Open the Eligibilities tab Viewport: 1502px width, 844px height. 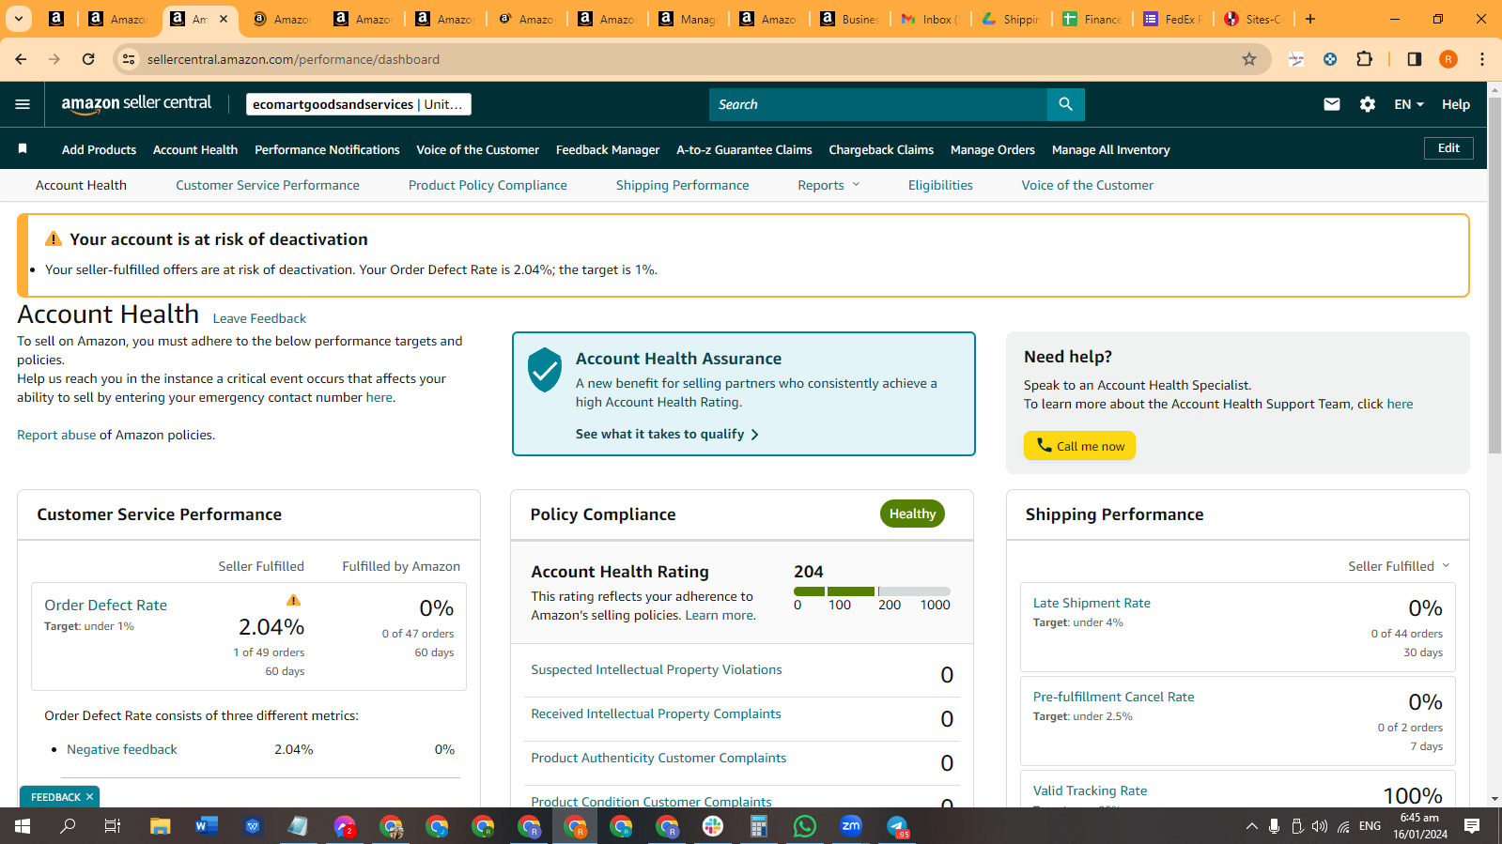[940, 185]
